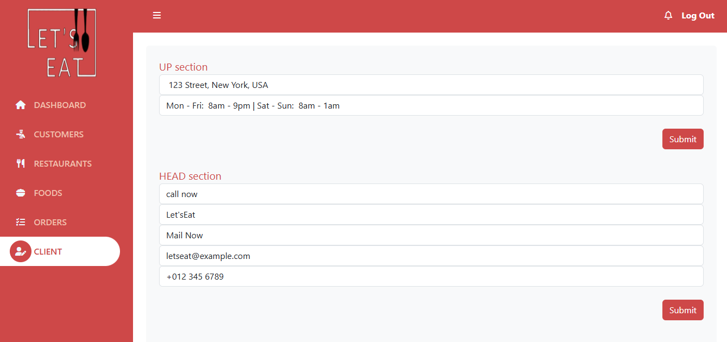Click the Let's Eat logo
Viewport: 727px width, 342px height.
point(62,43)
